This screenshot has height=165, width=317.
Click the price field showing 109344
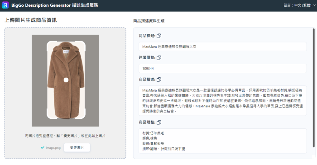click(222, 69)
